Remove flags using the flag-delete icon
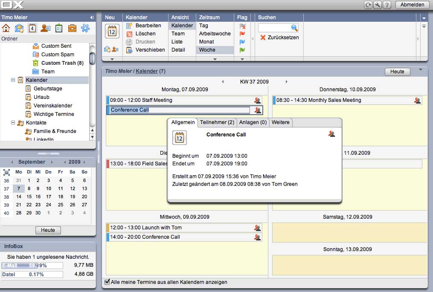 pyautogui.click(x=242, y=26)
